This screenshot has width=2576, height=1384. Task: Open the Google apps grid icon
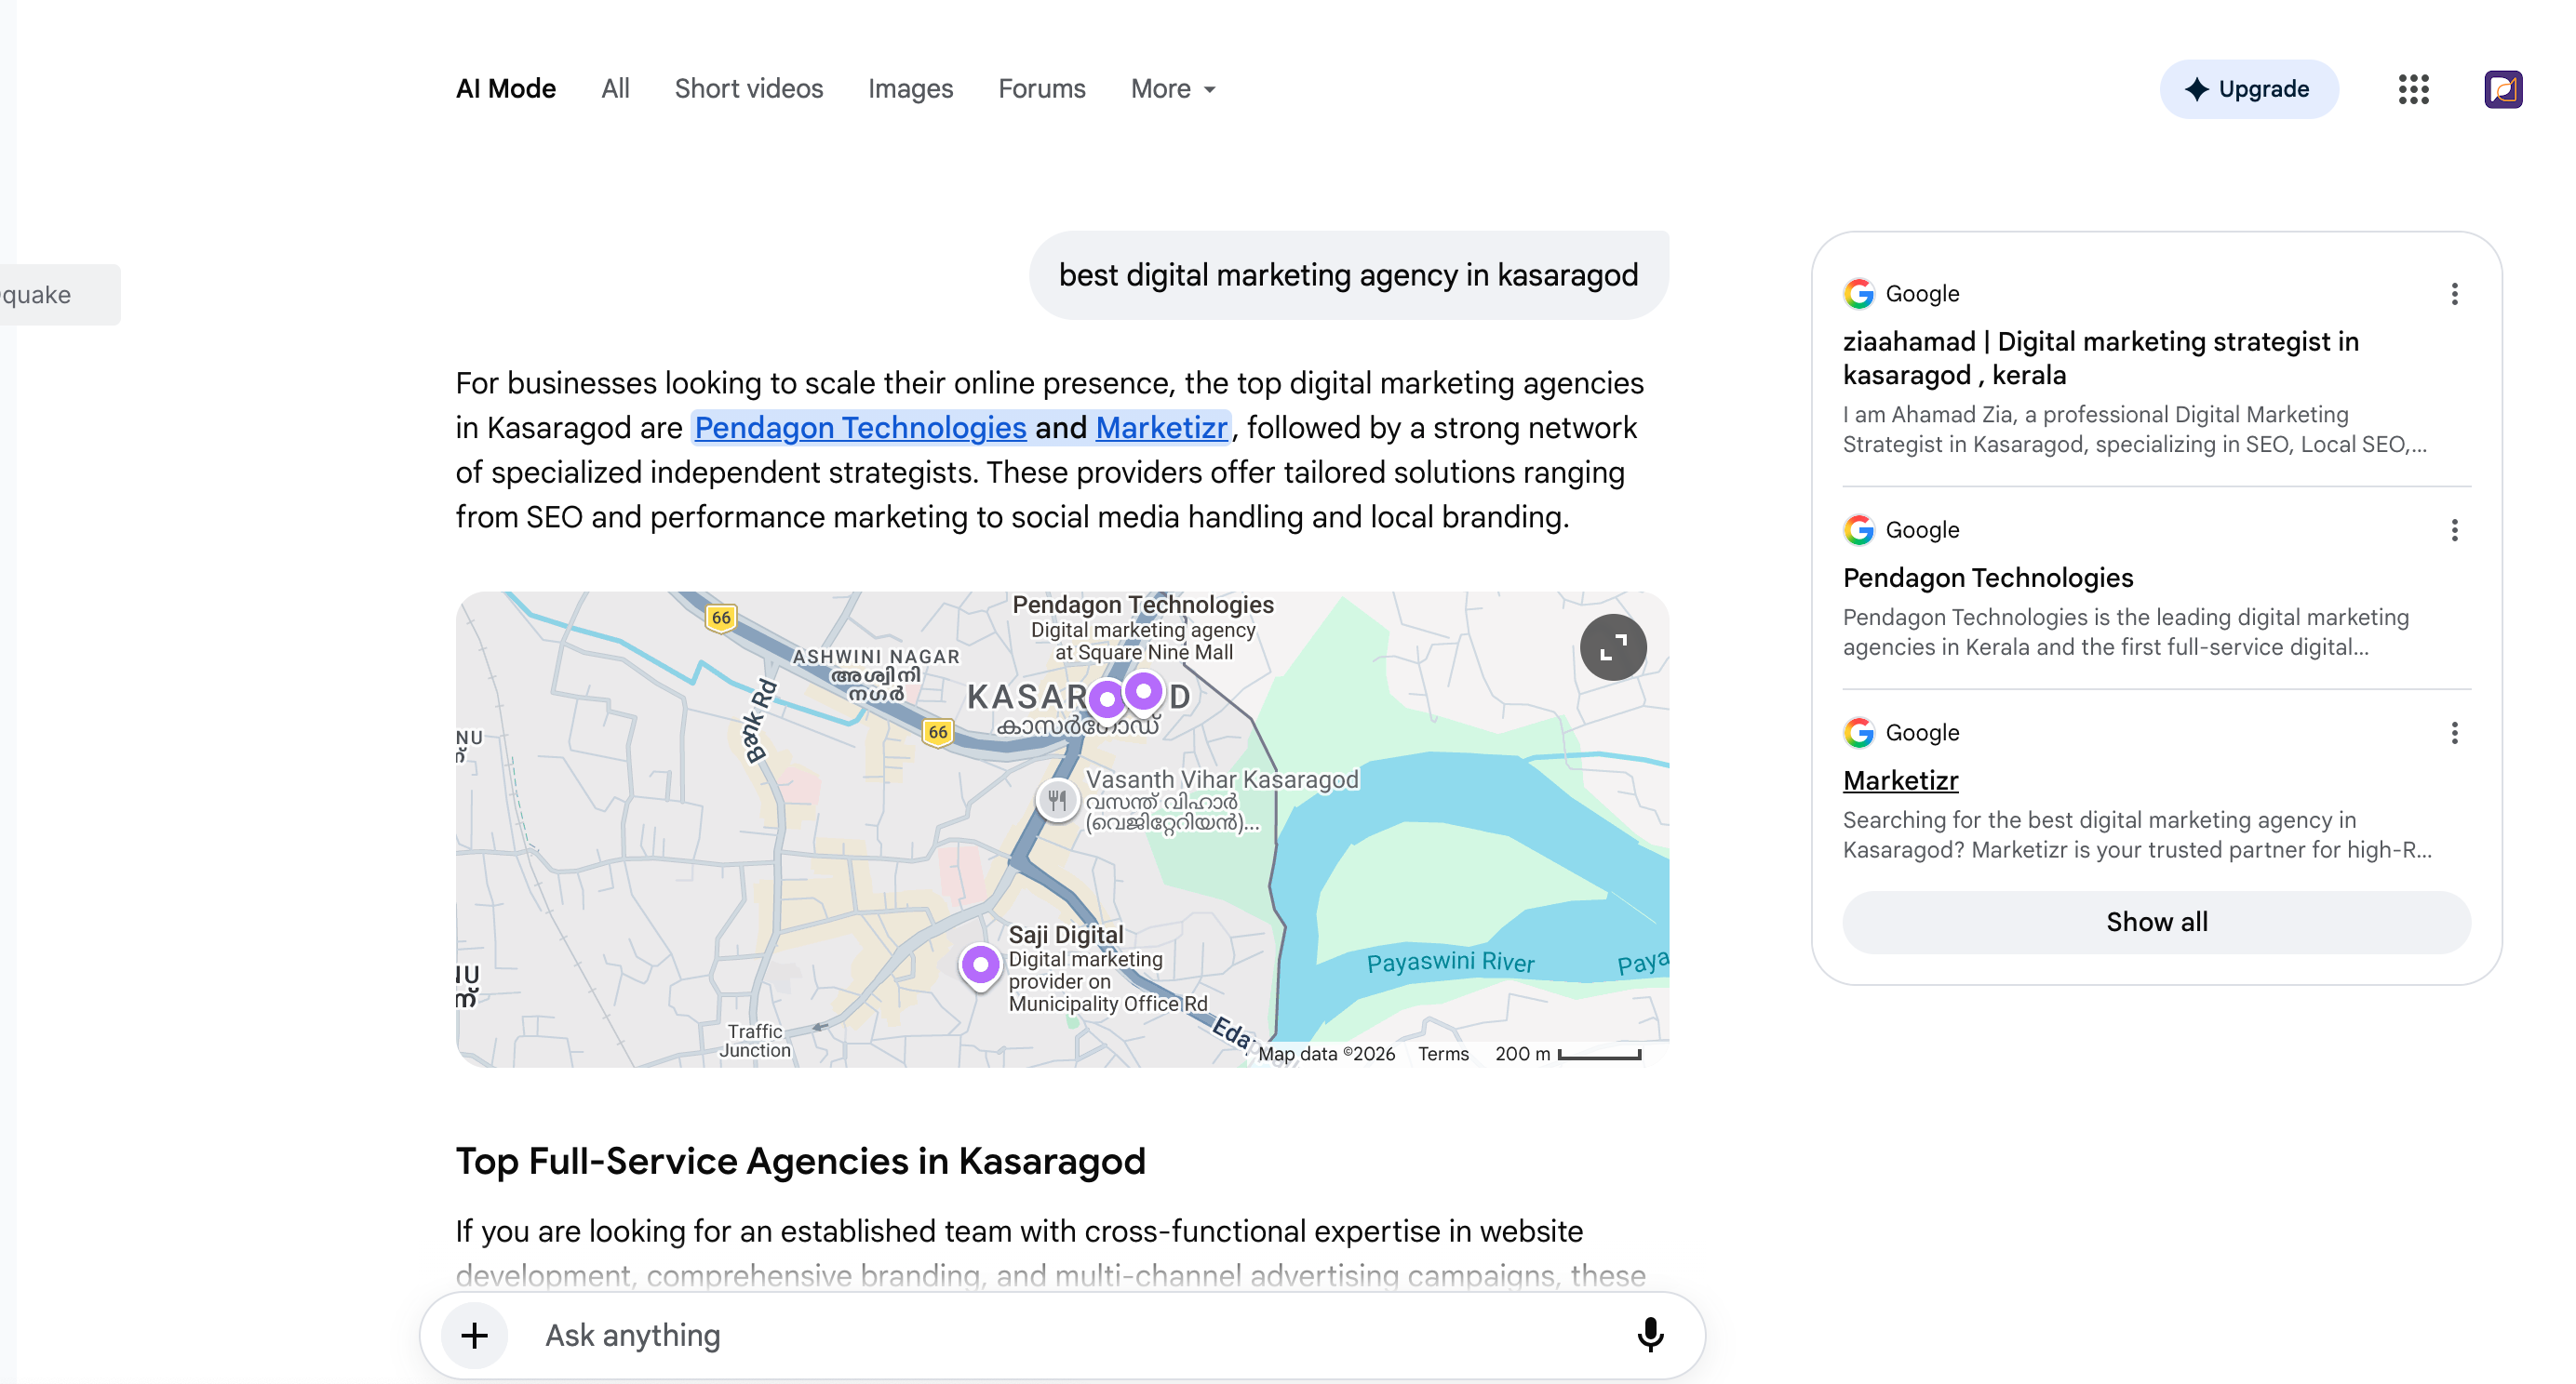click(2413, 89)
